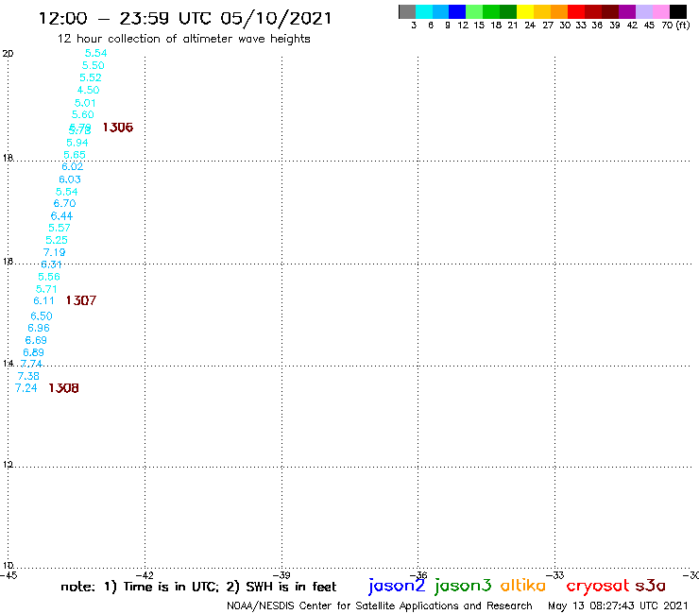Click the timestamp 'May 13 08:27:43 UTC 2021'

tap(618, 606)
